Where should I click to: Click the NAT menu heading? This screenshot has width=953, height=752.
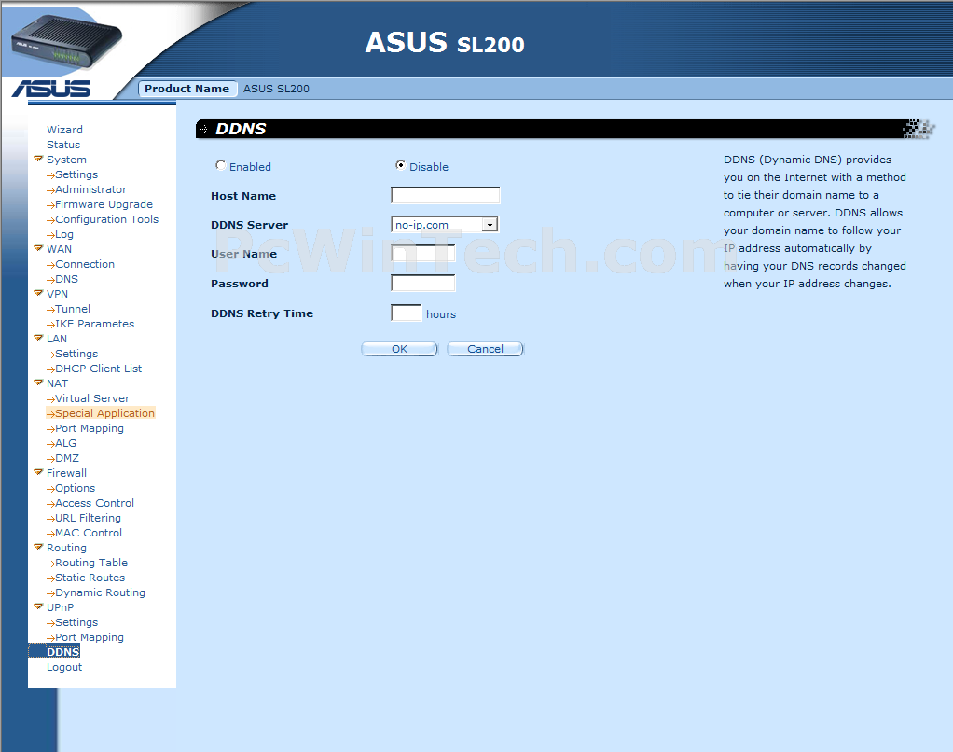click(x=57, y=383)
